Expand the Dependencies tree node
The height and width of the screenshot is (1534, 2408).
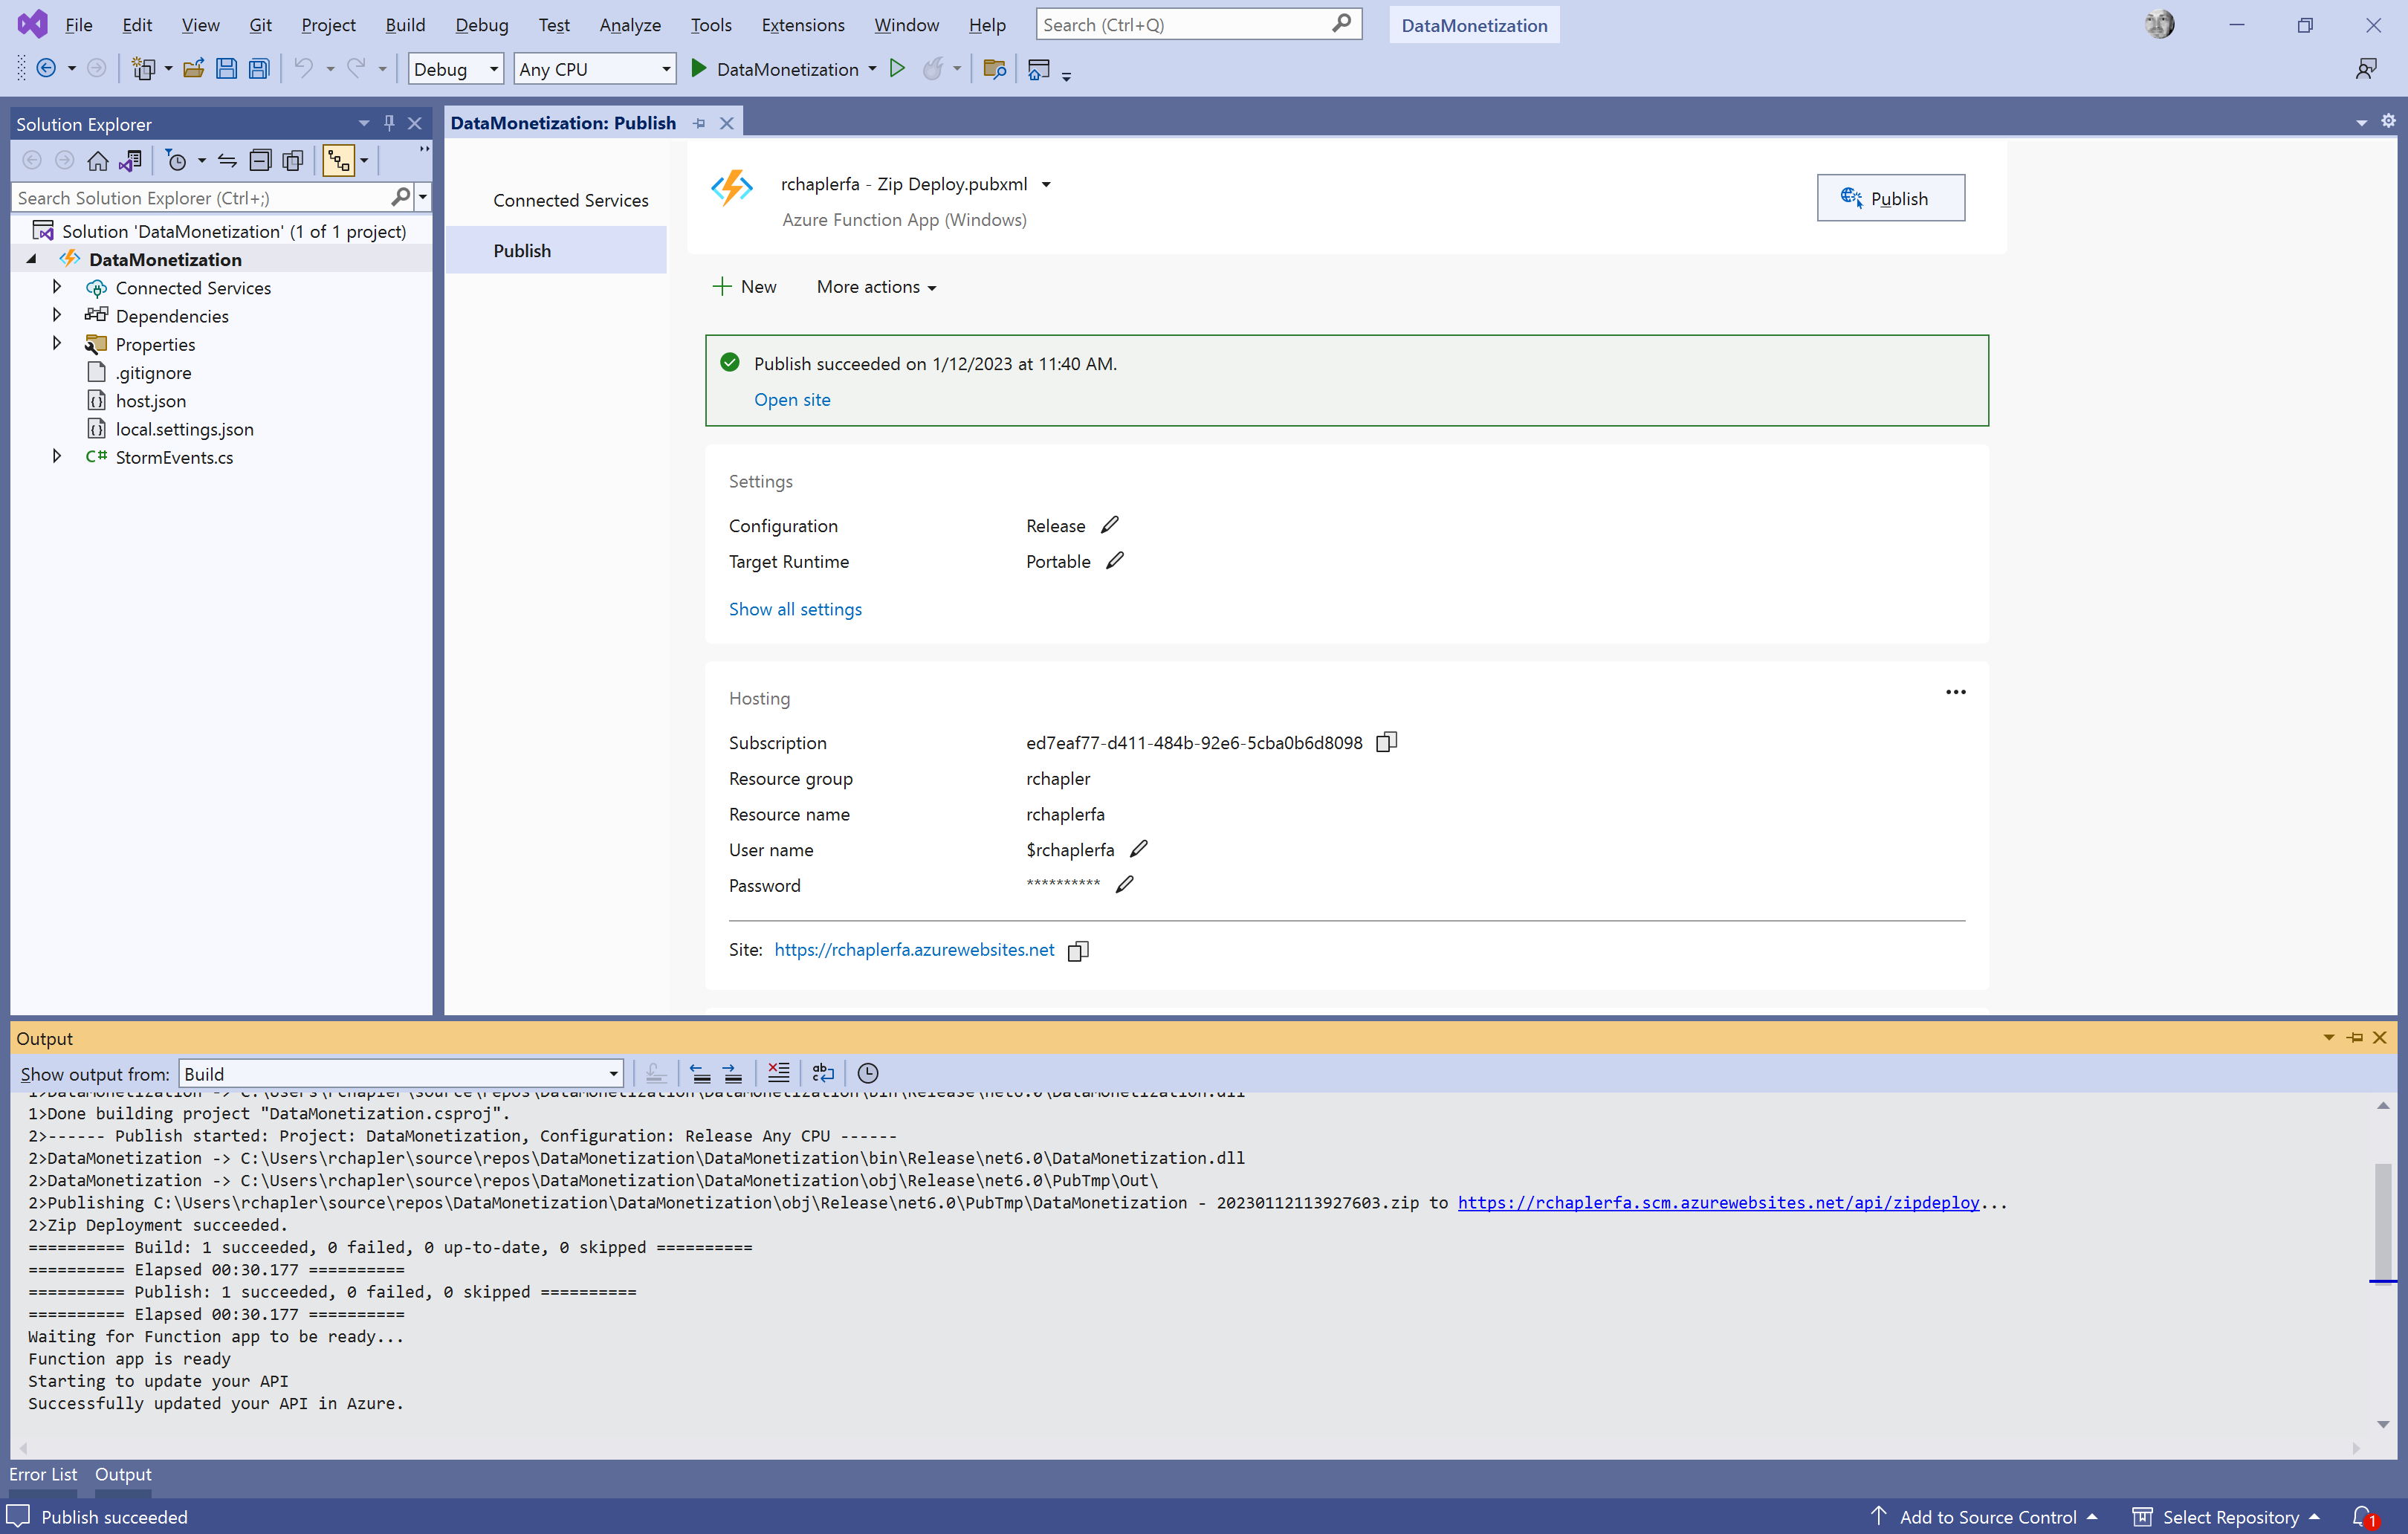57,315
